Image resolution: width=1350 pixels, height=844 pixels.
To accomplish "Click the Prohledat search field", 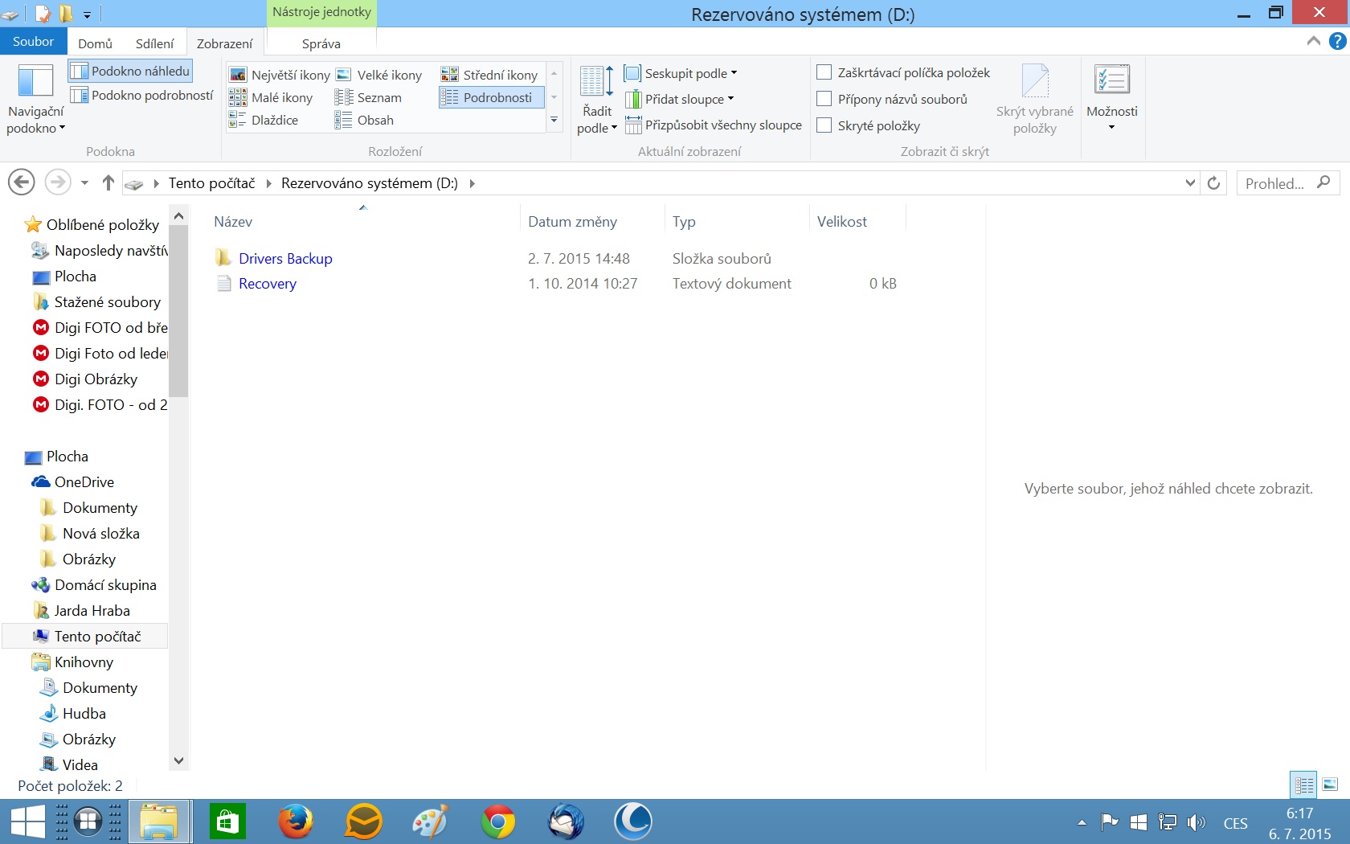I will pyautogui.click(x=1274, y=183).
